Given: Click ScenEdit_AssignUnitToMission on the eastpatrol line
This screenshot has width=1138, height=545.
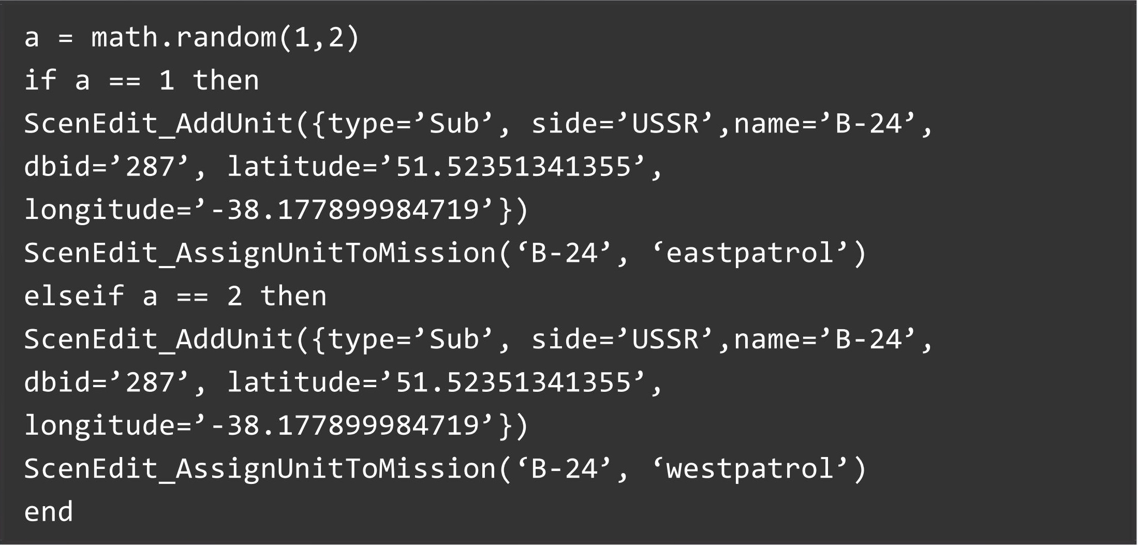Looking at the screenshot, I should pos(260,254).
